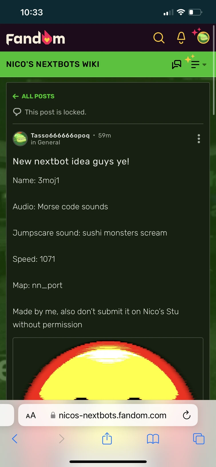Open user profile avatar in header
Viewport: 216px width, 467px height.
point(203,38)
